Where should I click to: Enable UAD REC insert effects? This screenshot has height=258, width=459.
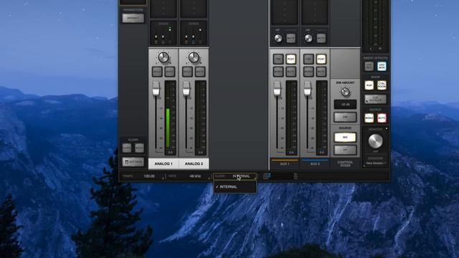(x=369, y=66)
